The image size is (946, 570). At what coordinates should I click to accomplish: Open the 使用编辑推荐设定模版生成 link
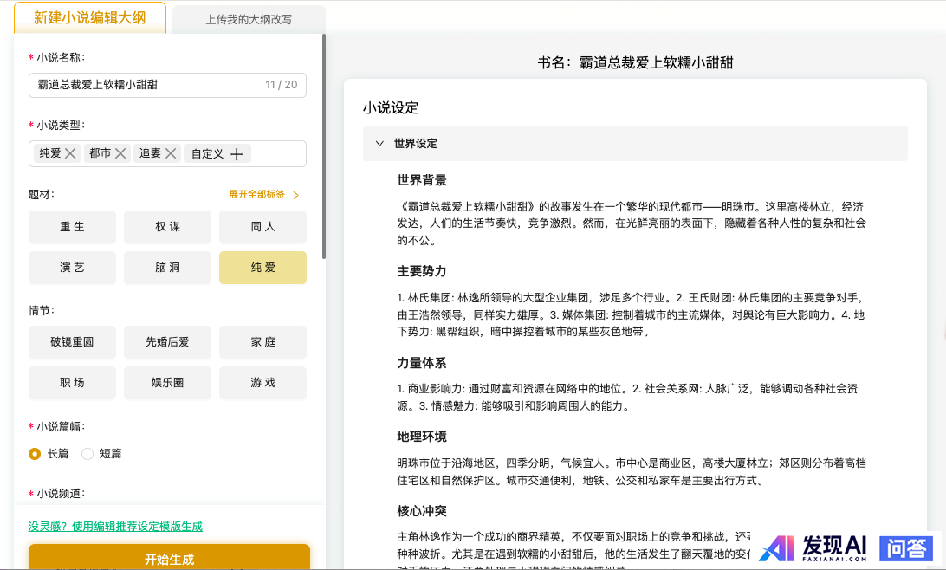tap(115, 526)
